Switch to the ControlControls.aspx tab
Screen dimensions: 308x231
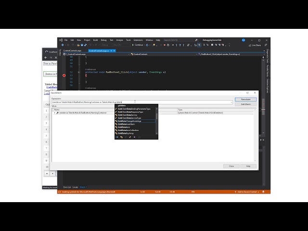click(x=73, y=50)
